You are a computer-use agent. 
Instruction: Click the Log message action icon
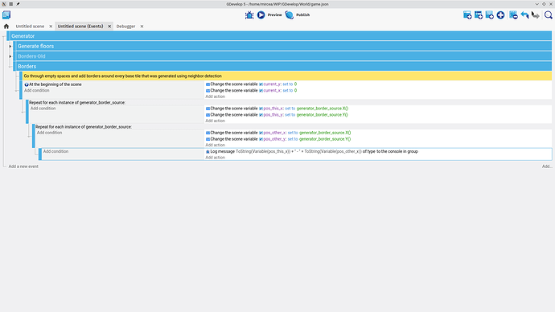pos(208,151)
